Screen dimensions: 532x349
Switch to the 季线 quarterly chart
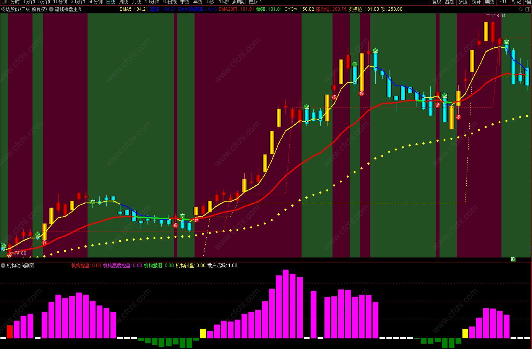coord(185,2)
